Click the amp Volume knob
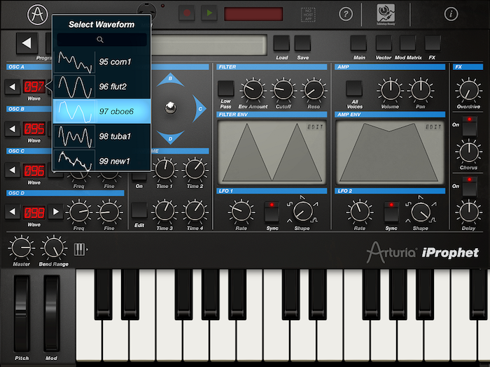The height and width of the screenshot is (367, 490). point(390,90)
